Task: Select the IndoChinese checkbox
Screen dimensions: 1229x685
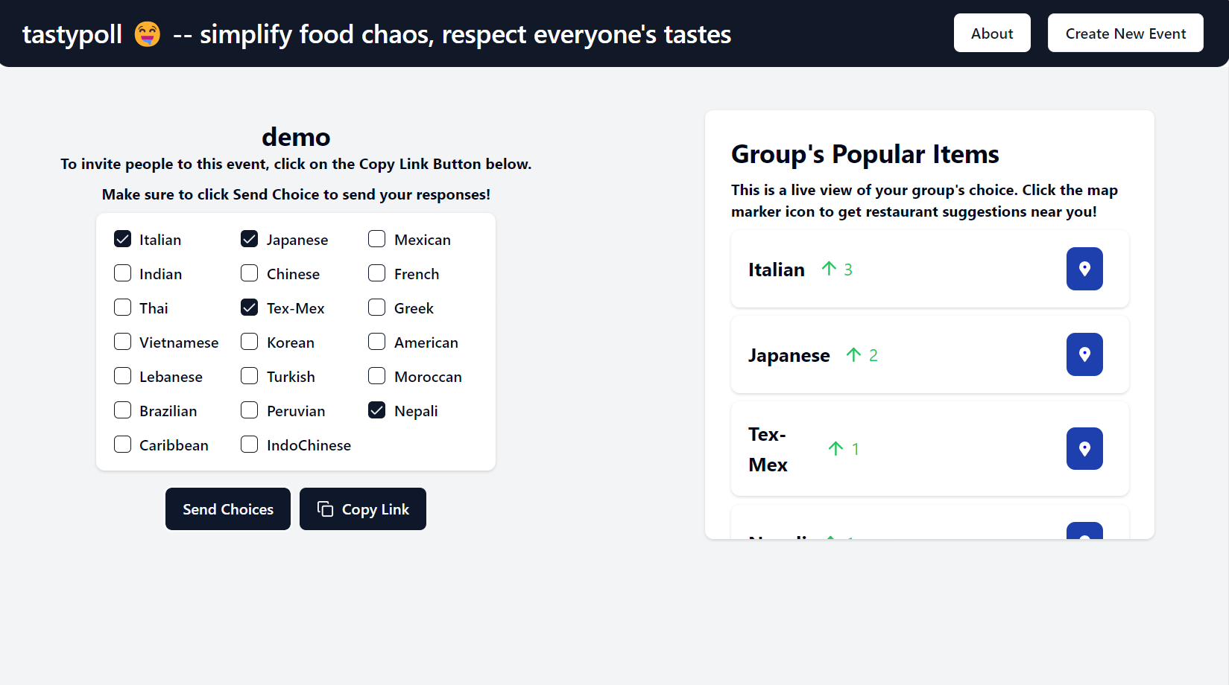Action: 250,445
